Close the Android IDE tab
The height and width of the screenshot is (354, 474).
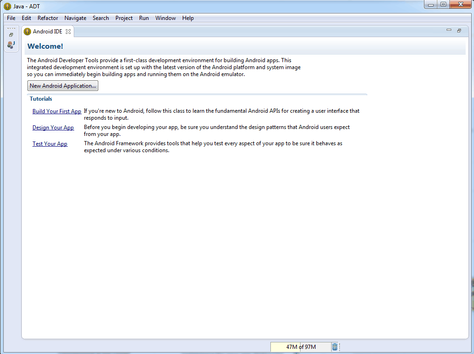pos(68,32)
